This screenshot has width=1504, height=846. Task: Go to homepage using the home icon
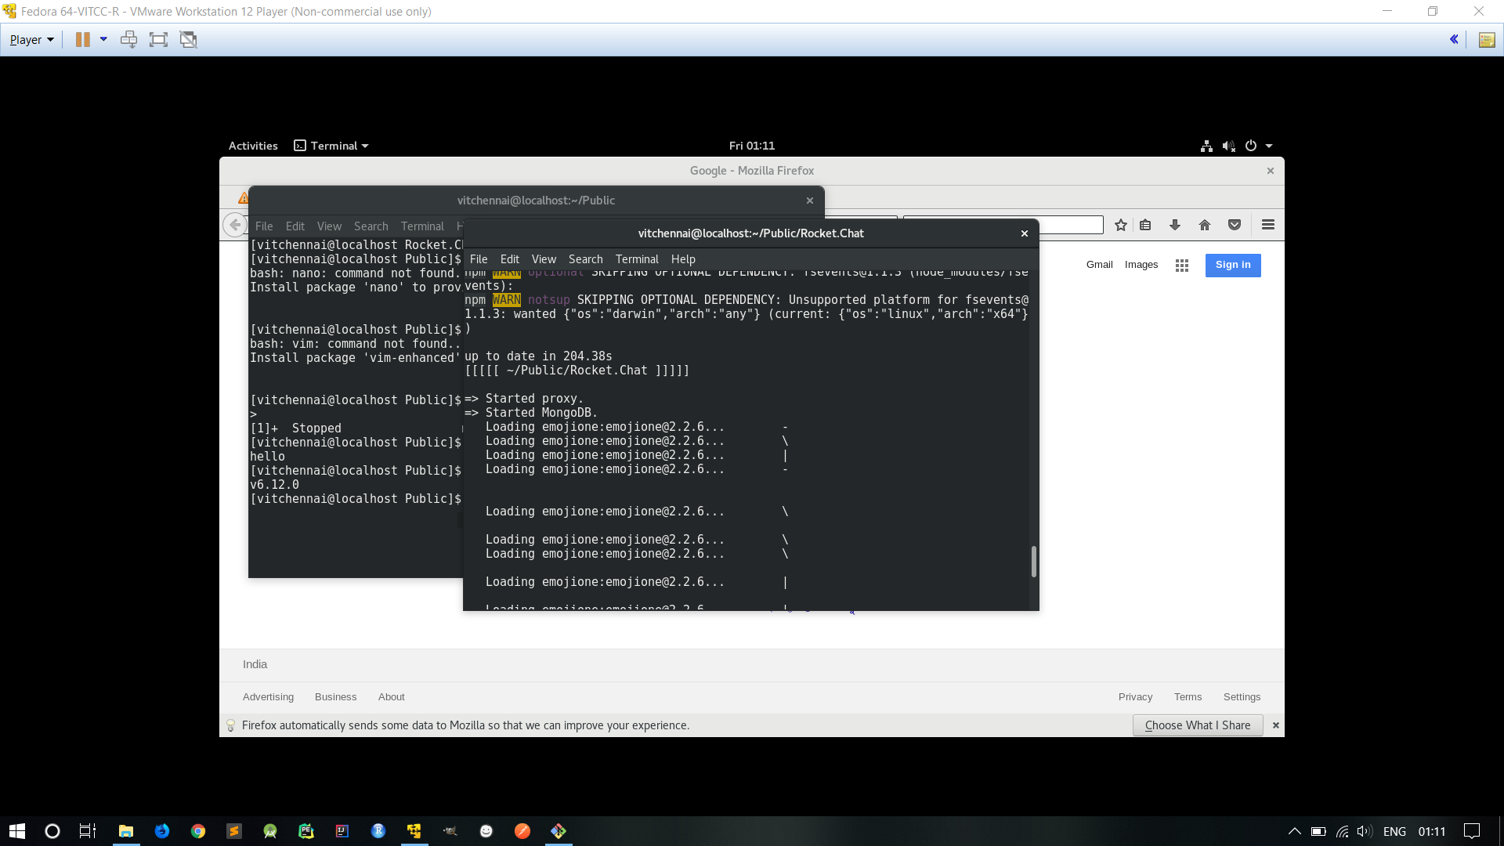pyautogui.click(x=1205, y=225)
